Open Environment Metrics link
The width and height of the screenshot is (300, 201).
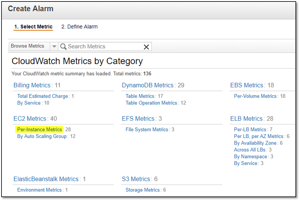point(39,190)
